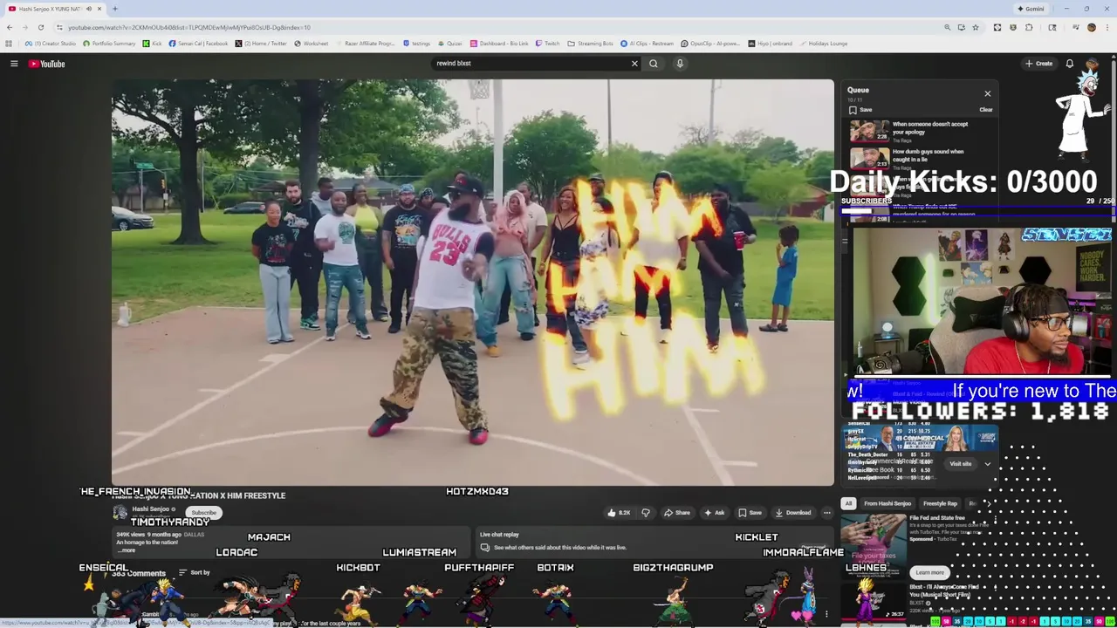Share the video
The image size is (1117, 628).
[x=677, y=513]
